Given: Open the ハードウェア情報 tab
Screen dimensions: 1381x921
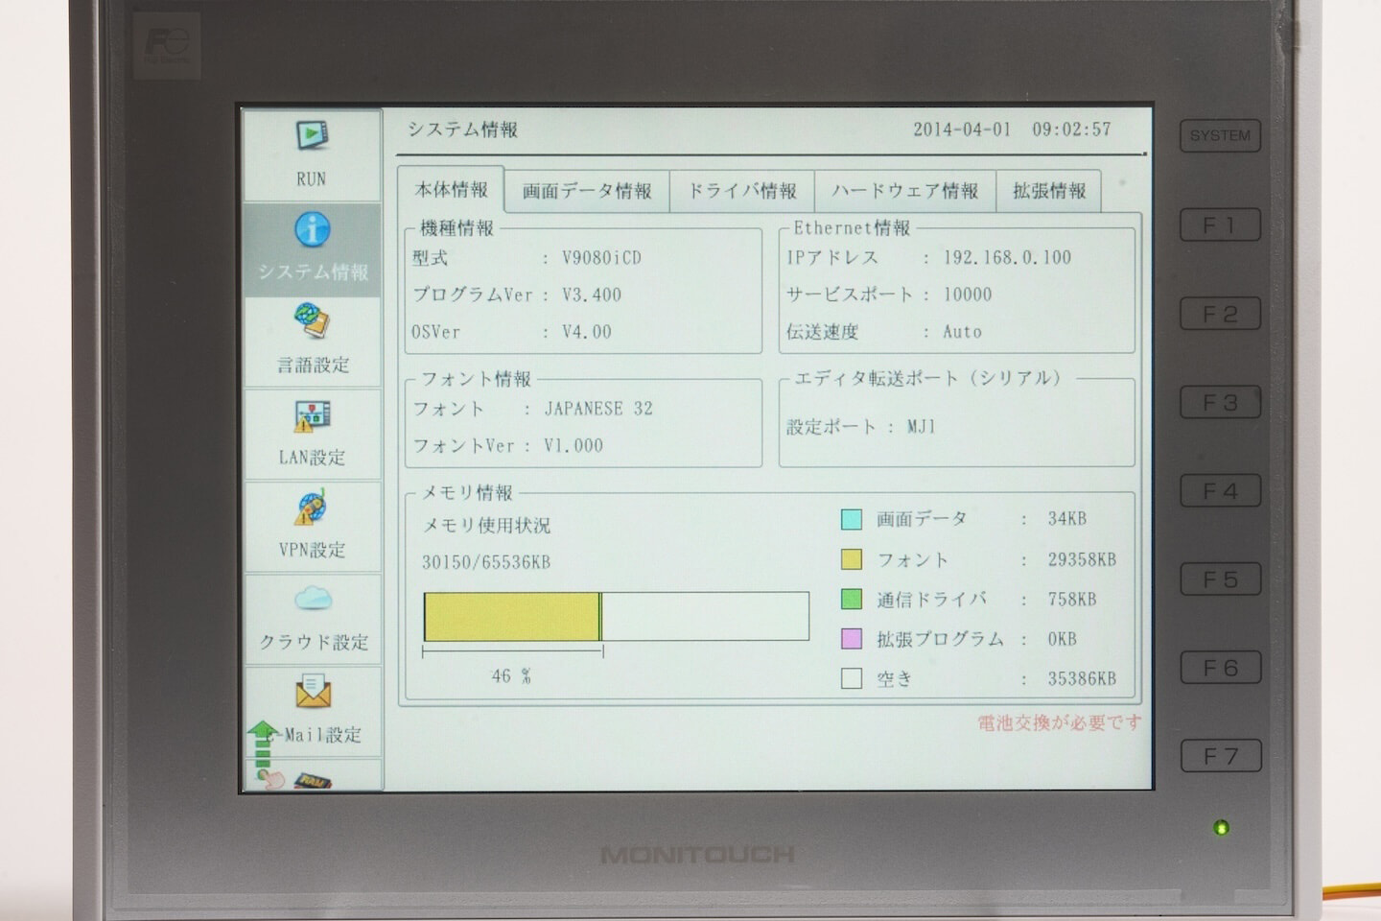Looking at the screenshot, I should point(904,191).
